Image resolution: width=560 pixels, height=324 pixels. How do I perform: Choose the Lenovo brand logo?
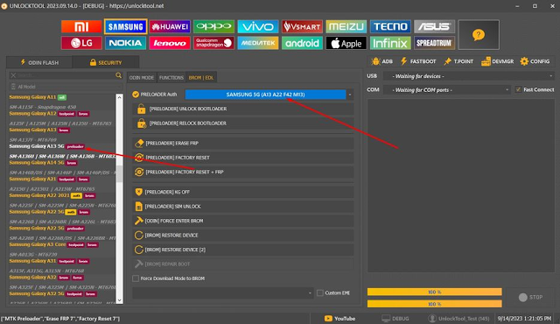click(x=170, y=43)
